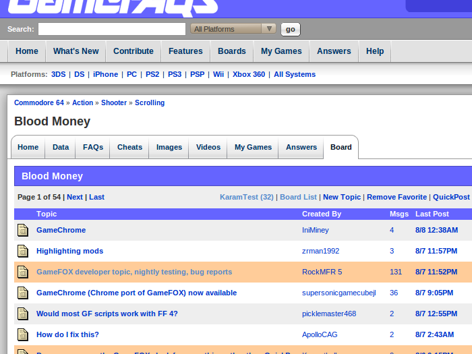Open the QuickPost link

pyautogui.click(x=451, y=197)
